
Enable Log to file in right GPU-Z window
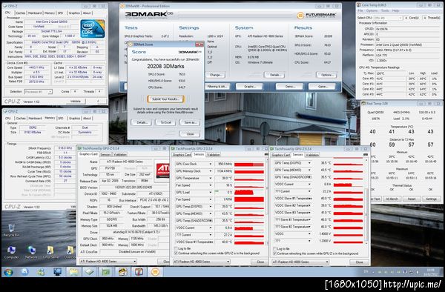click(274, 248)
